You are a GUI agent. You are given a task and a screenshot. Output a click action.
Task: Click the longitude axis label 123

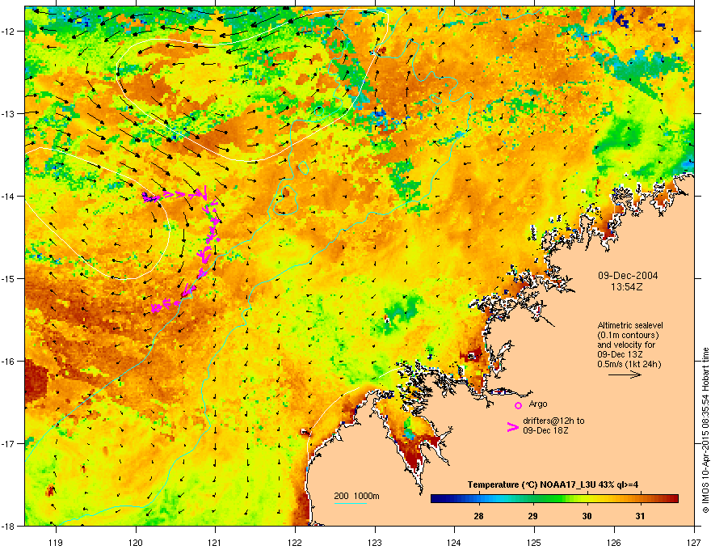coord(375,542)
